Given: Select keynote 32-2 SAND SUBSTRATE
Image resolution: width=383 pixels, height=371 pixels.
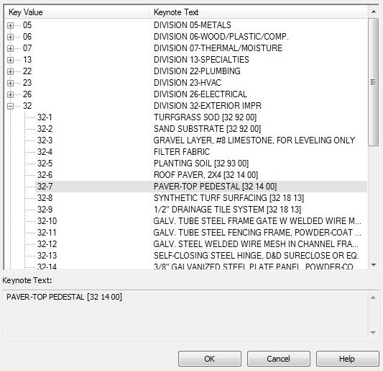Looking at the screenshot, I should coord(201,129).
